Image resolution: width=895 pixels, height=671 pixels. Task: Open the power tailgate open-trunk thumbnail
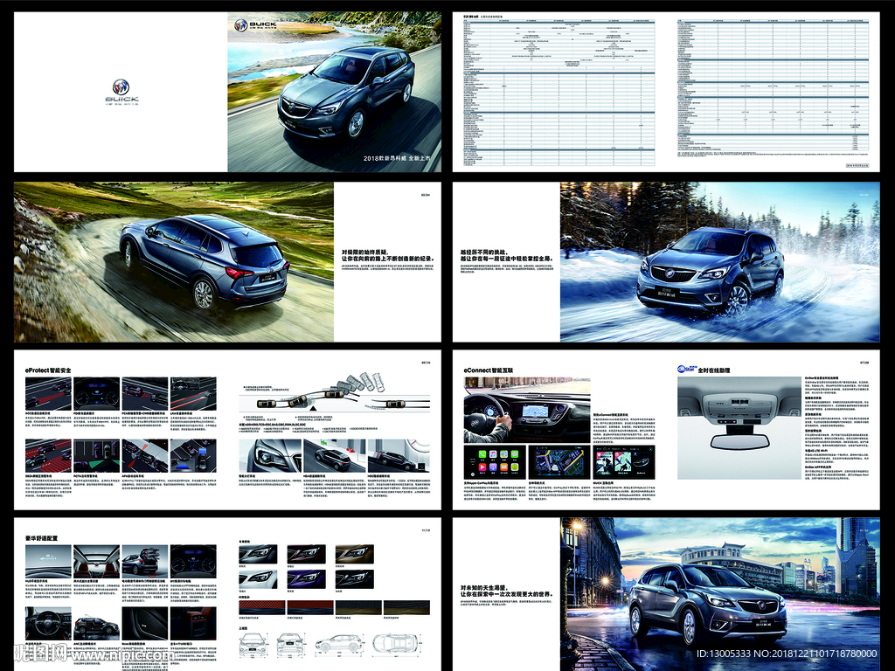point(145,562)
